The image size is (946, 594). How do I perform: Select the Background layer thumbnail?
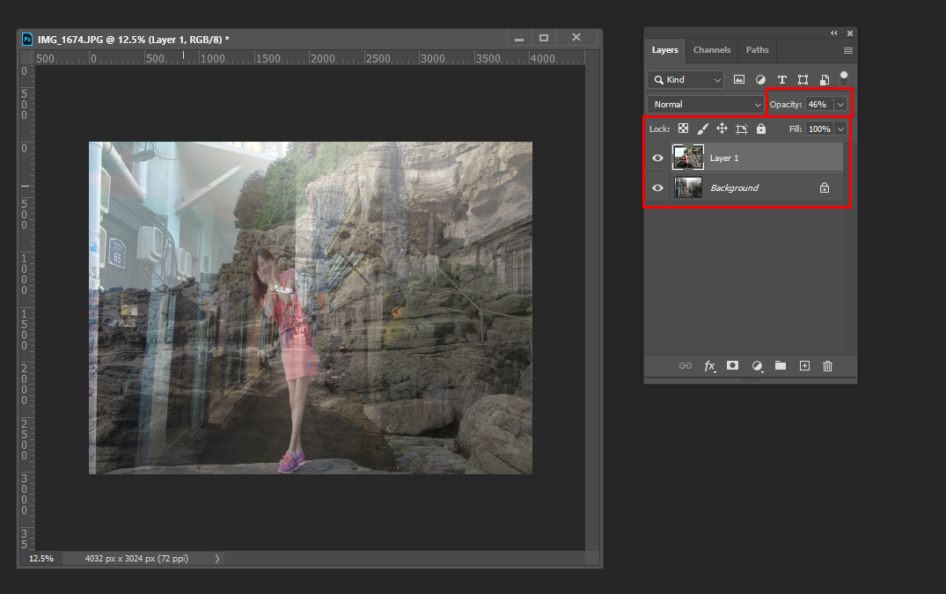688,187
